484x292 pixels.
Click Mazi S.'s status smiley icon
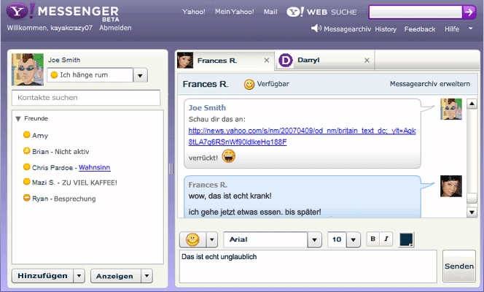(27, 182)
